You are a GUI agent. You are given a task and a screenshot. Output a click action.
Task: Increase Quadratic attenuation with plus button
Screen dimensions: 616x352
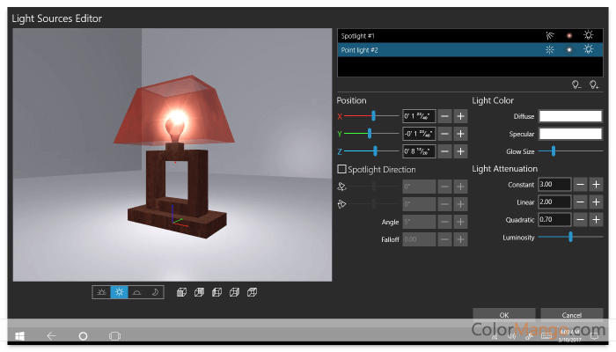pyautogui.click(x=596, y=219)
